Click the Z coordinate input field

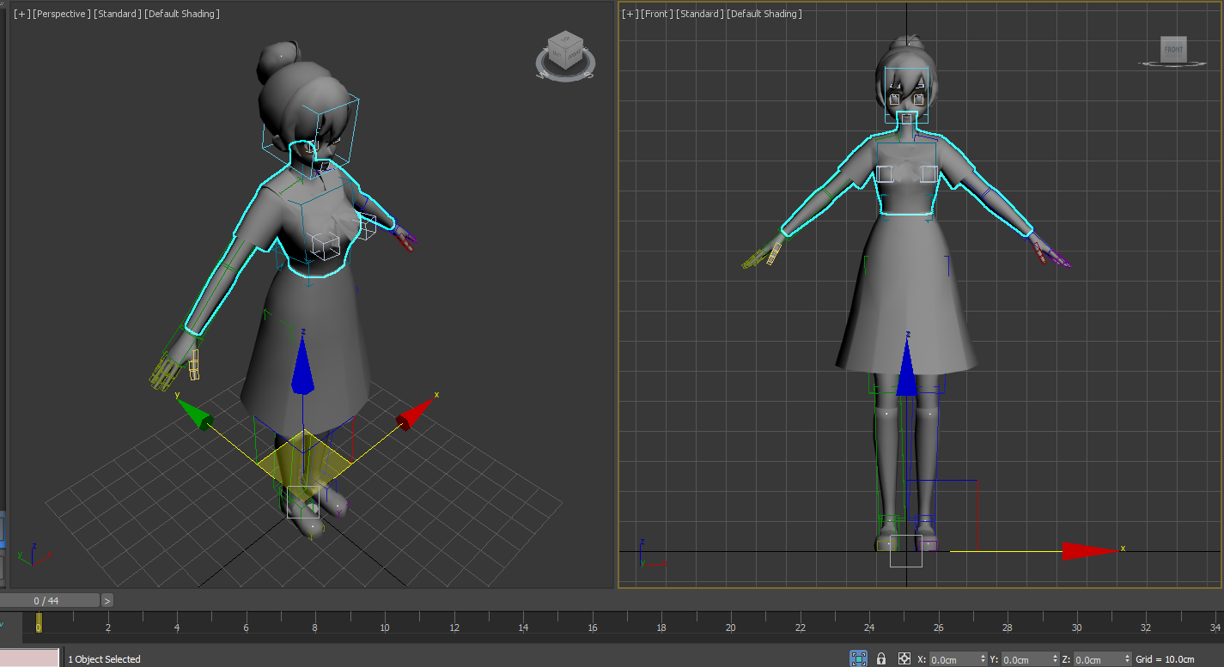[1097, 659]
